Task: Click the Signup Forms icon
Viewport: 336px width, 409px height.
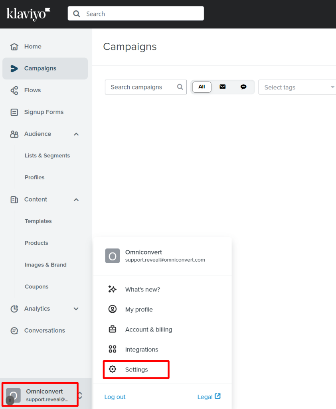Action: click(x=14, y=112)
